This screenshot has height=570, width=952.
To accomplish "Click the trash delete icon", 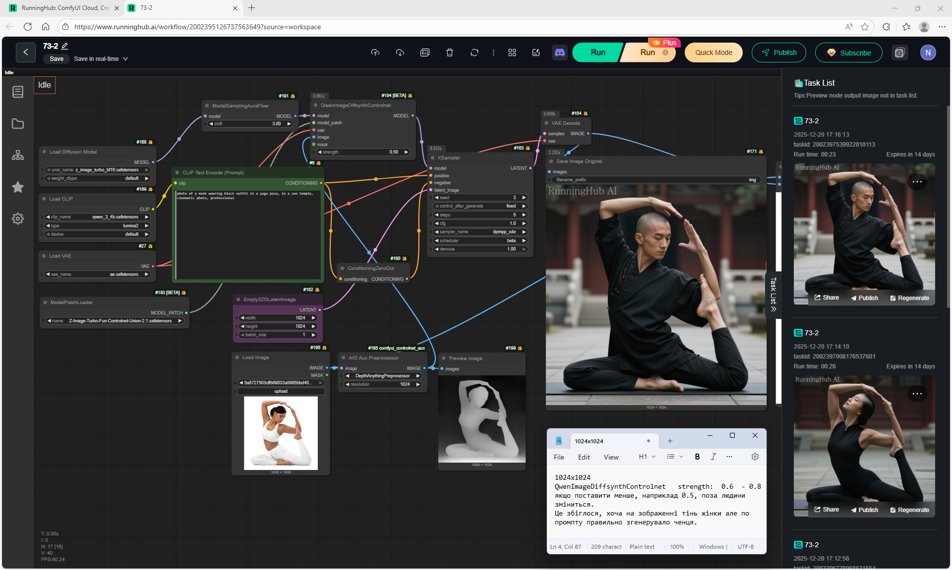I will (450, 52).
